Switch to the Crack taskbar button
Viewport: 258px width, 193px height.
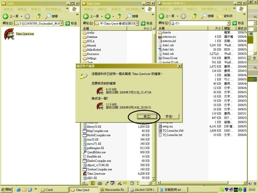54,190
